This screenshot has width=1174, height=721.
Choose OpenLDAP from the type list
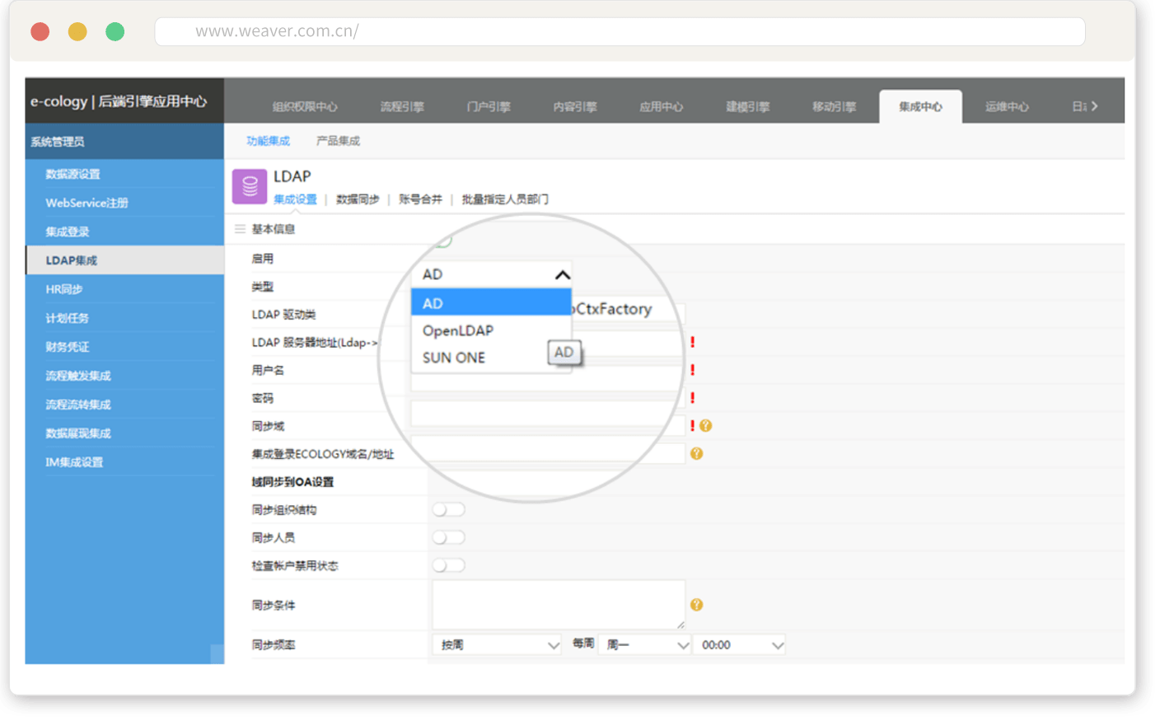tap(458, 330)
